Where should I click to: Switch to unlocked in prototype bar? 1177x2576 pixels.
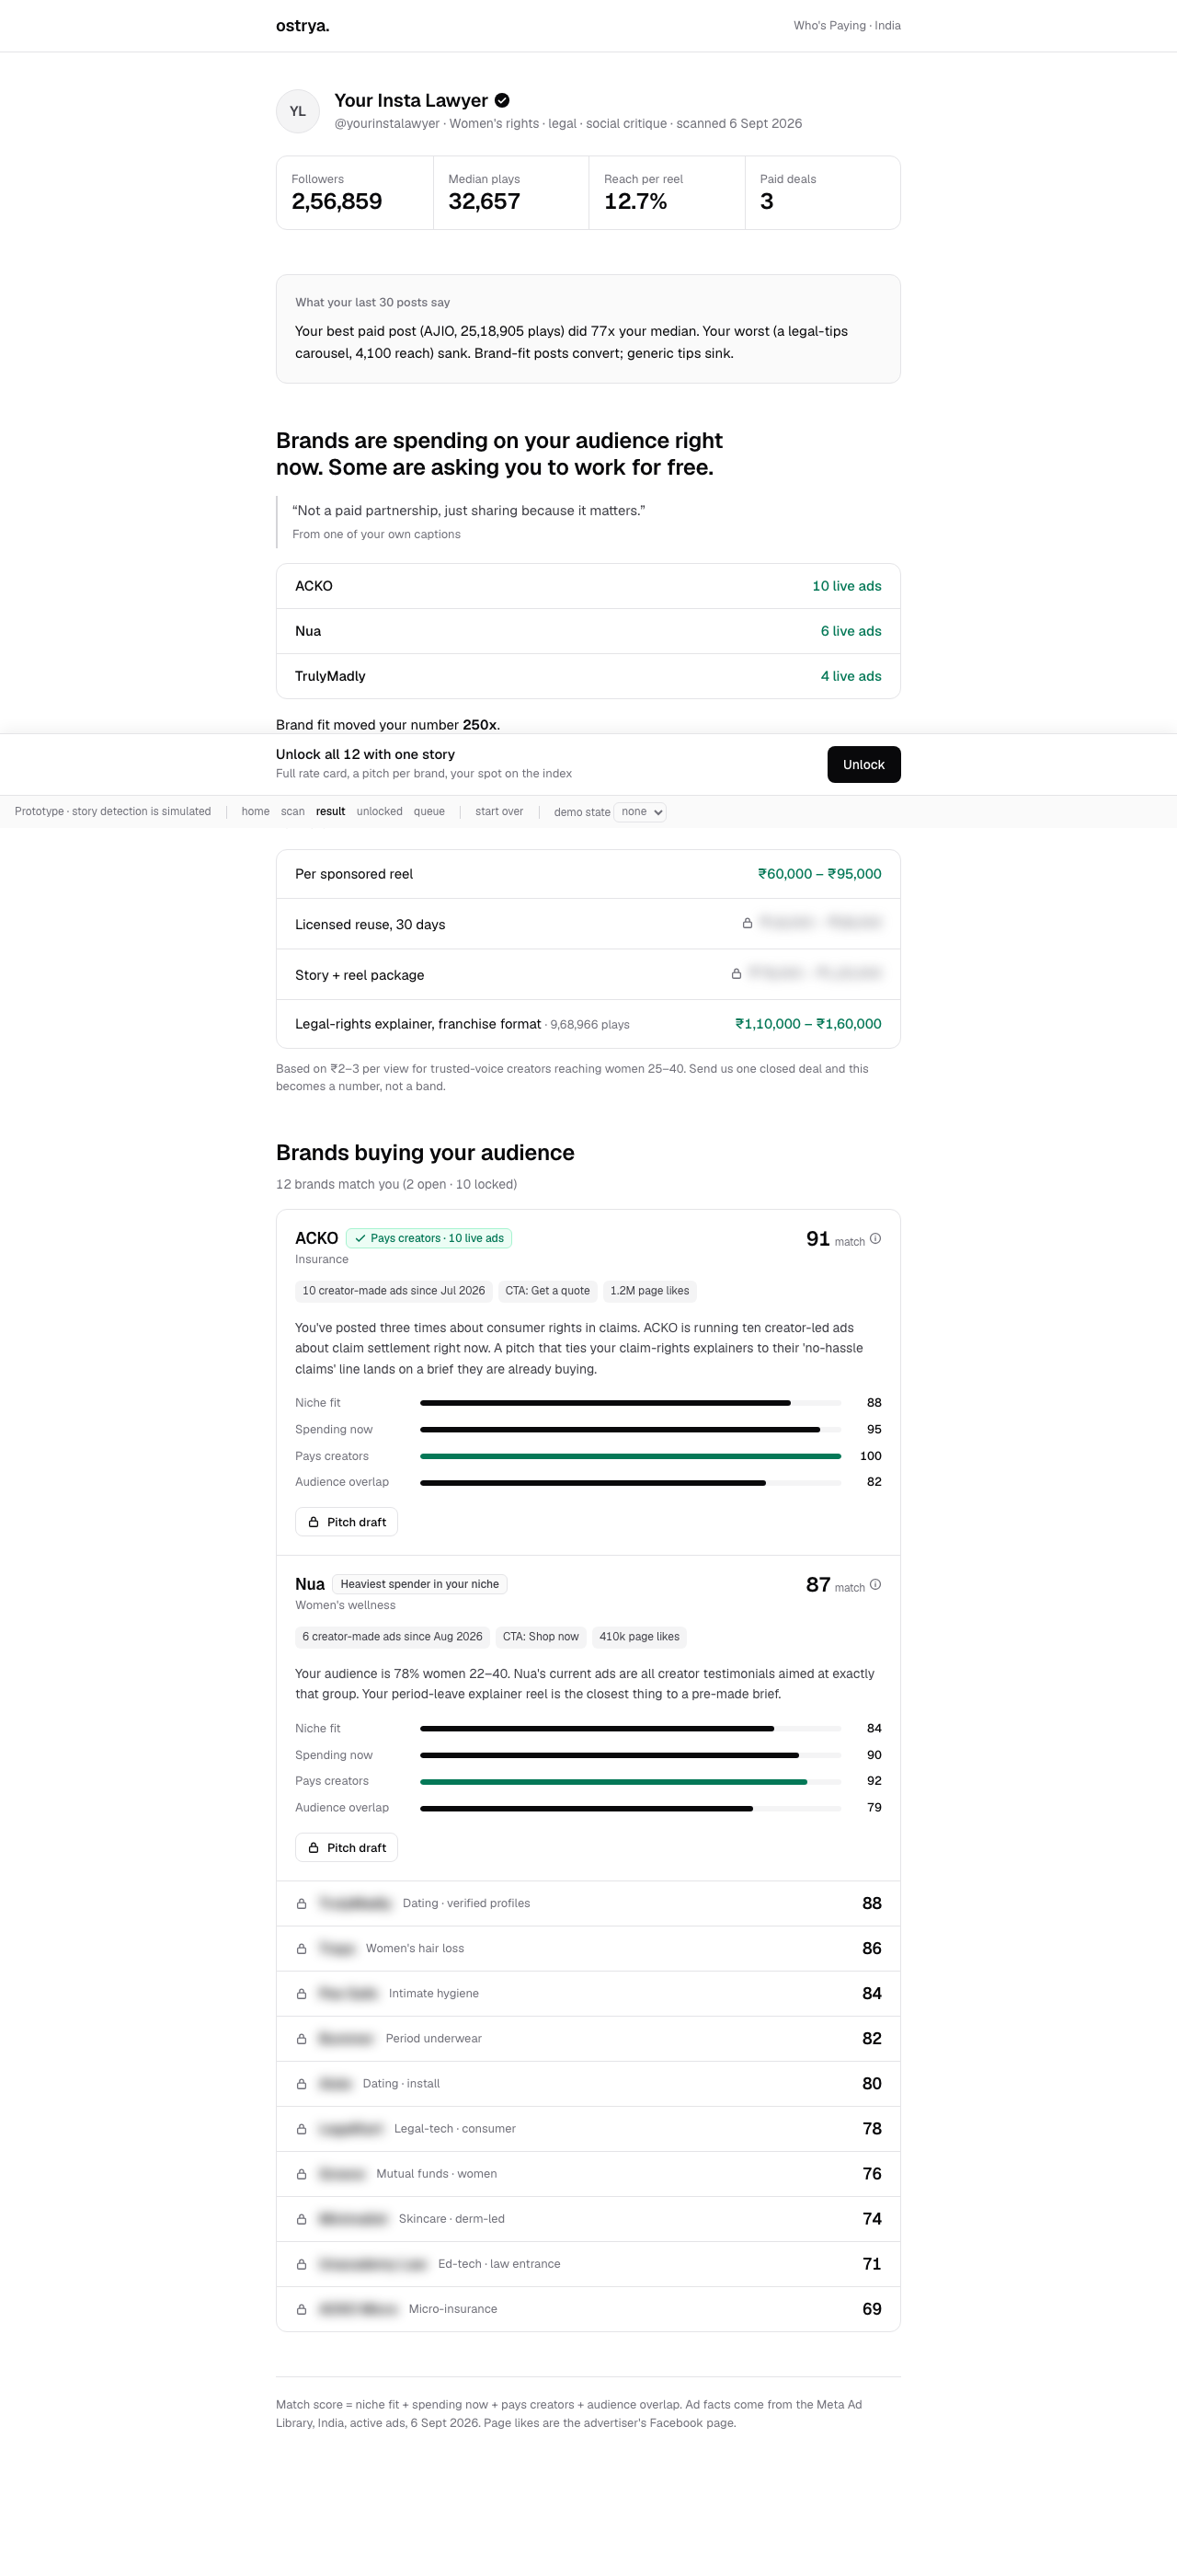(380, 812)
